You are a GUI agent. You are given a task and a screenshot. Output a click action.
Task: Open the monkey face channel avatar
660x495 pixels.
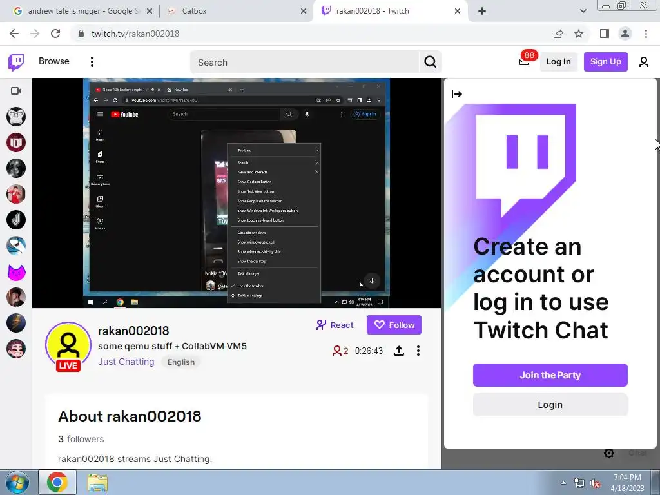point(16,117)
